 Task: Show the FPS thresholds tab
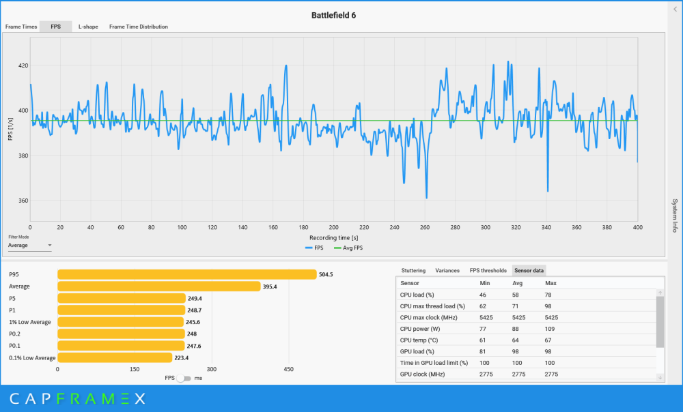(x=488, y=270)
